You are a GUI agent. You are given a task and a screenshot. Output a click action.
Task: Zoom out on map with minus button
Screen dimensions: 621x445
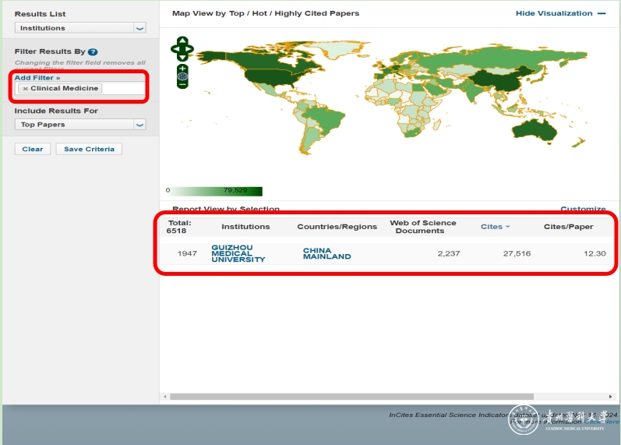click(x=182, y=84)
